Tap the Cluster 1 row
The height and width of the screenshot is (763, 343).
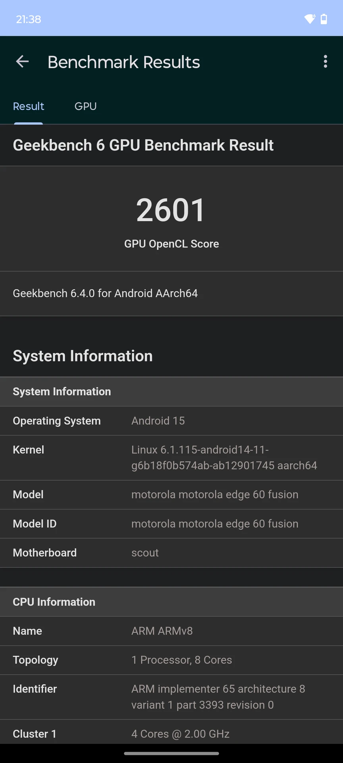tap(171, 734)
